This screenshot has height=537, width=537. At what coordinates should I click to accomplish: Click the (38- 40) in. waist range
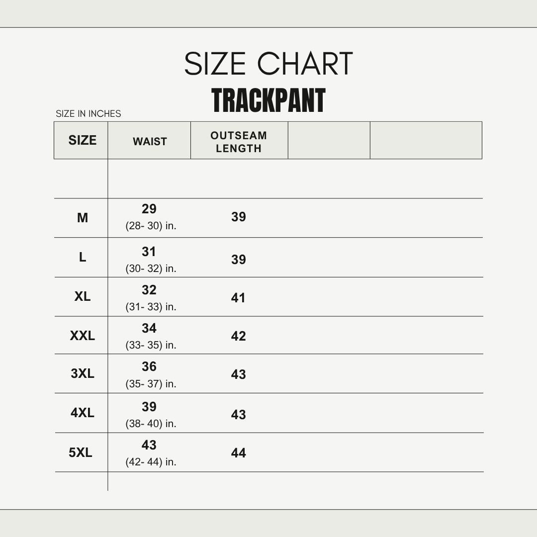pos(151,424)
